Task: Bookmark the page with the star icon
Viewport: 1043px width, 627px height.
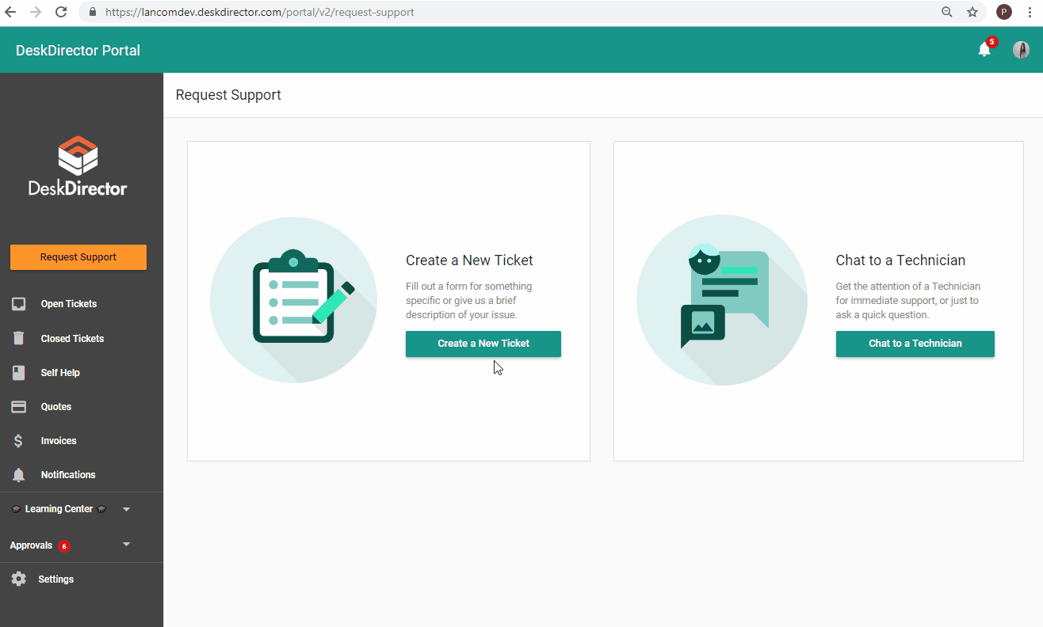Action: point(972,12)
